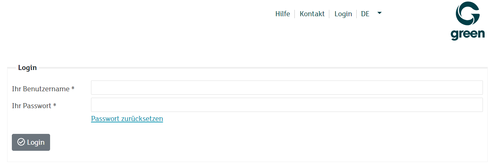Screen dimensions: 488x166
Task: Click the 'Ihr Benutzername' label
Action: (41, 89)
